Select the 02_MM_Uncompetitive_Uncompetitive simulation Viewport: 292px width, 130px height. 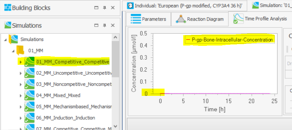coord(74,73)
